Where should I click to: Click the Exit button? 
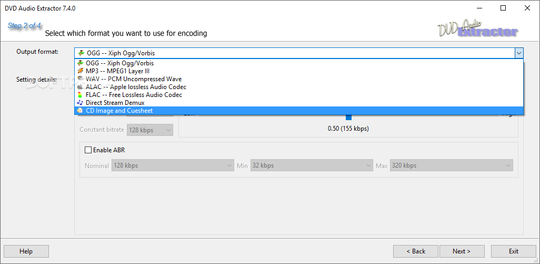coord(514,251)
